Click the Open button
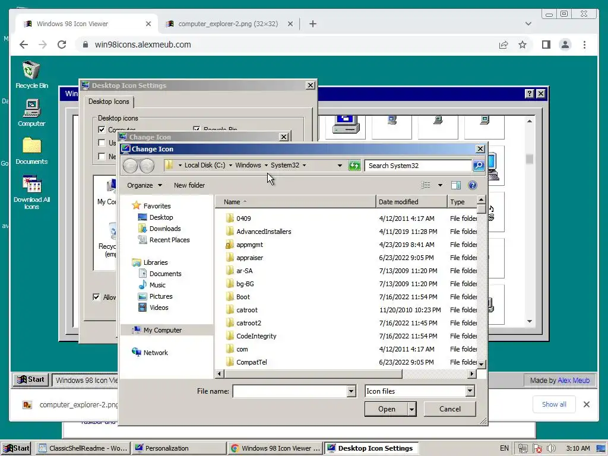This screenshot has height=456, width=608. pos(387,409)
